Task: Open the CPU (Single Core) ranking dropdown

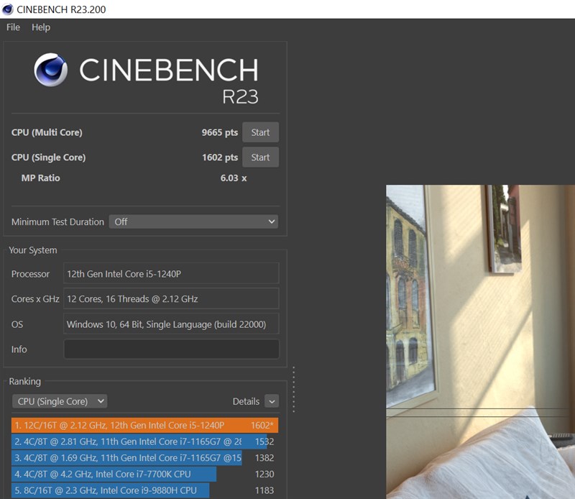Action: coord(60,401)
